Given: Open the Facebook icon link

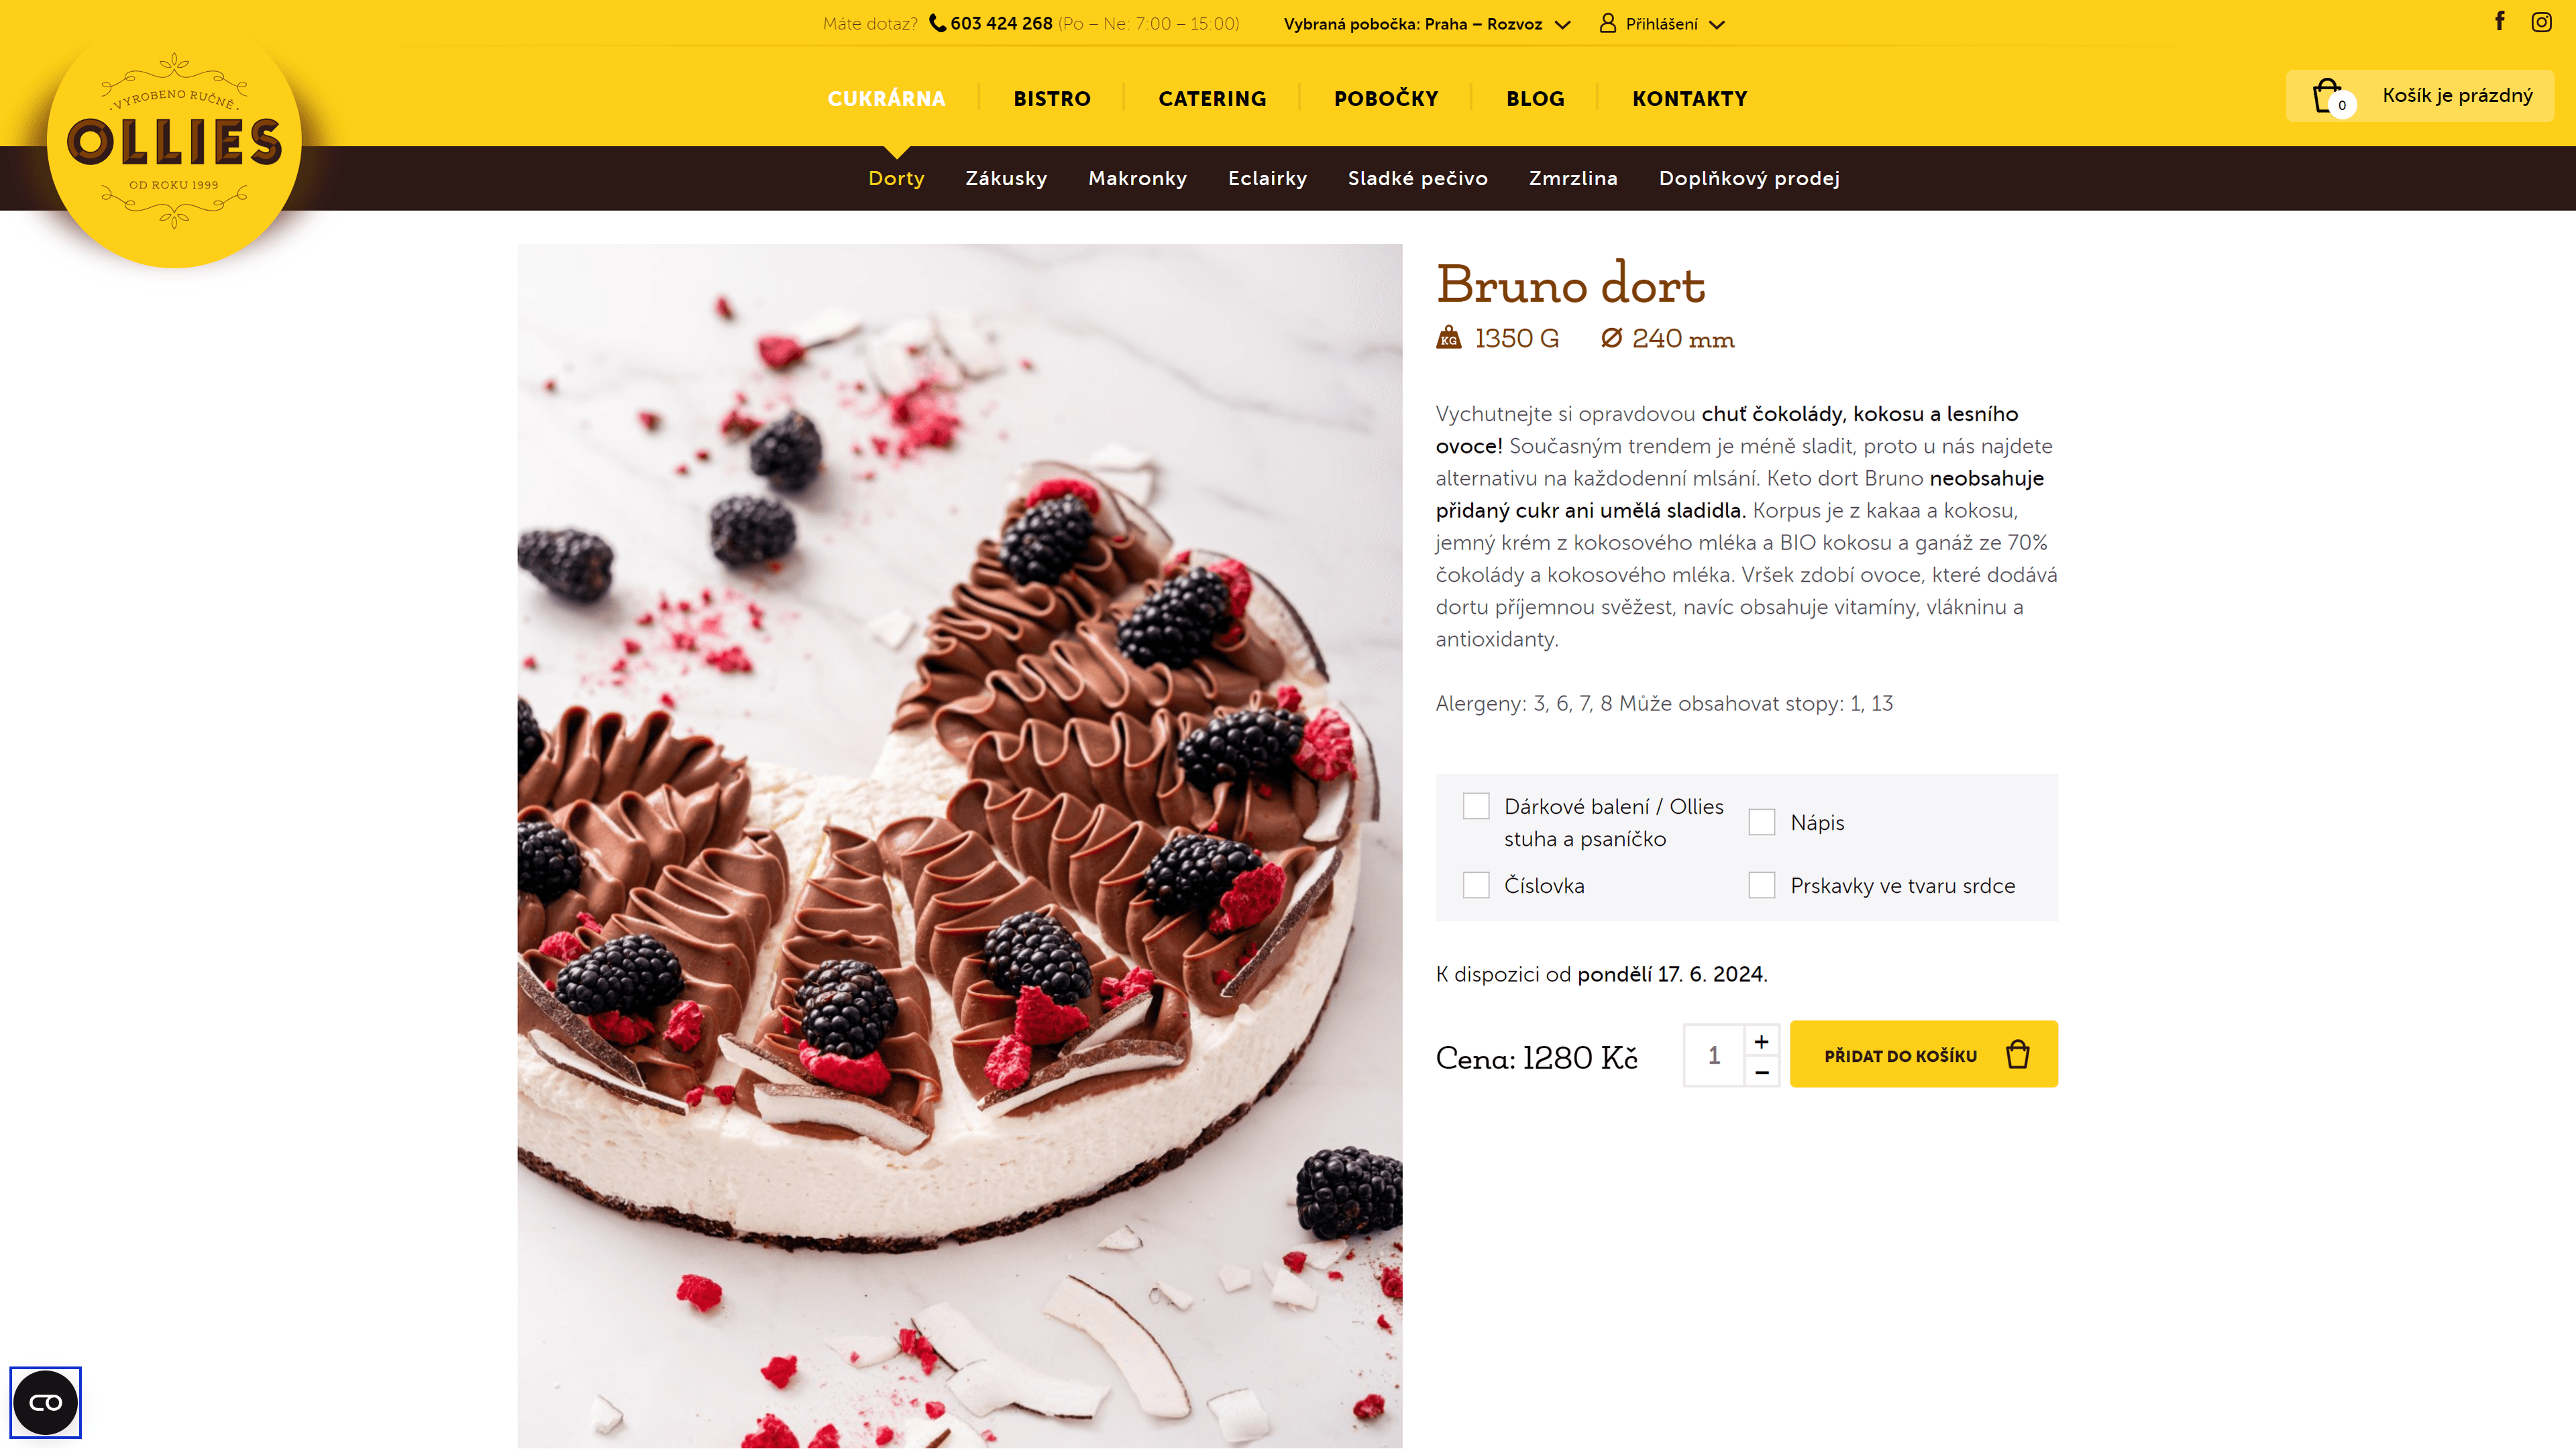Looking at the screenshot, I should coord(2499,21).
